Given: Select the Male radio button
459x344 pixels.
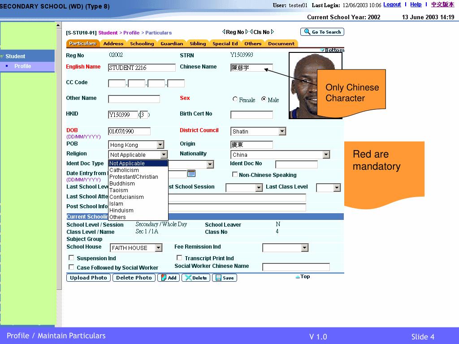Looking at the screenshot, I should click(264, 99).
